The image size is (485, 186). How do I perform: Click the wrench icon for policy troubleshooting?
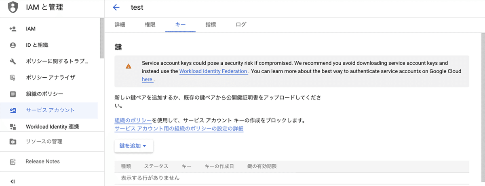click(x=13, y=61)
